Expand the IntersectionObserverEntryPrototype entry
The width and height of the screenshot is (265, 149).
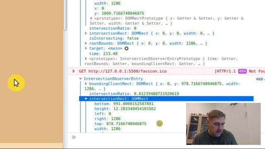[86, 59]
